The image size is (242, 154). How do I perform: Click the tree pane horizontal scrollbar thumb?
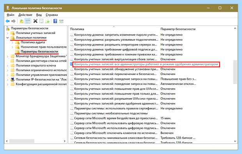coord(22,141)
